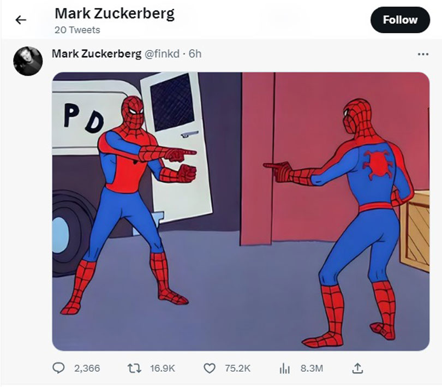The width and height of the screenshot is (442, 387).
Task: Open the profile avatar next to the tweet
Action: click(27, 61)
